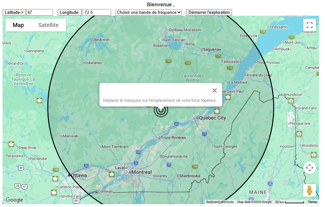Click the La Malbaie label

pos(238,82)
